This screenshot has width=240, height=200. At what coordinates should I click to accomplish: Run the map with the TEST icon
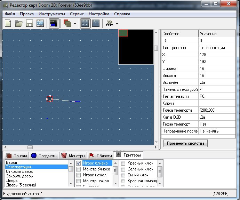(x=109, y=23)
